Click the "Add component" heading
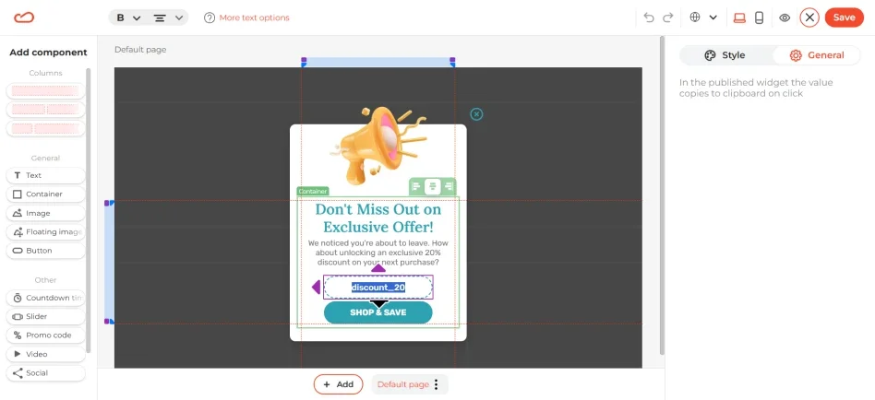Image resolution: width=875 pixels, height=400 pixels. [49, 53]
